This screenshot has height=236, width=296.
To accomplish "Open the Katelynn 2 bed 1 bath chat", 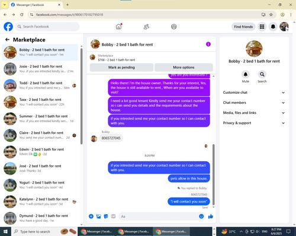I will [40, 202].
